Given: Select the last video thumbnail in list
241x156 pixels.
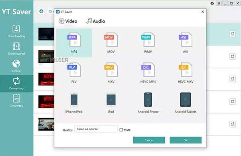Looking at the screenshot, I should [x=46, y=124].
